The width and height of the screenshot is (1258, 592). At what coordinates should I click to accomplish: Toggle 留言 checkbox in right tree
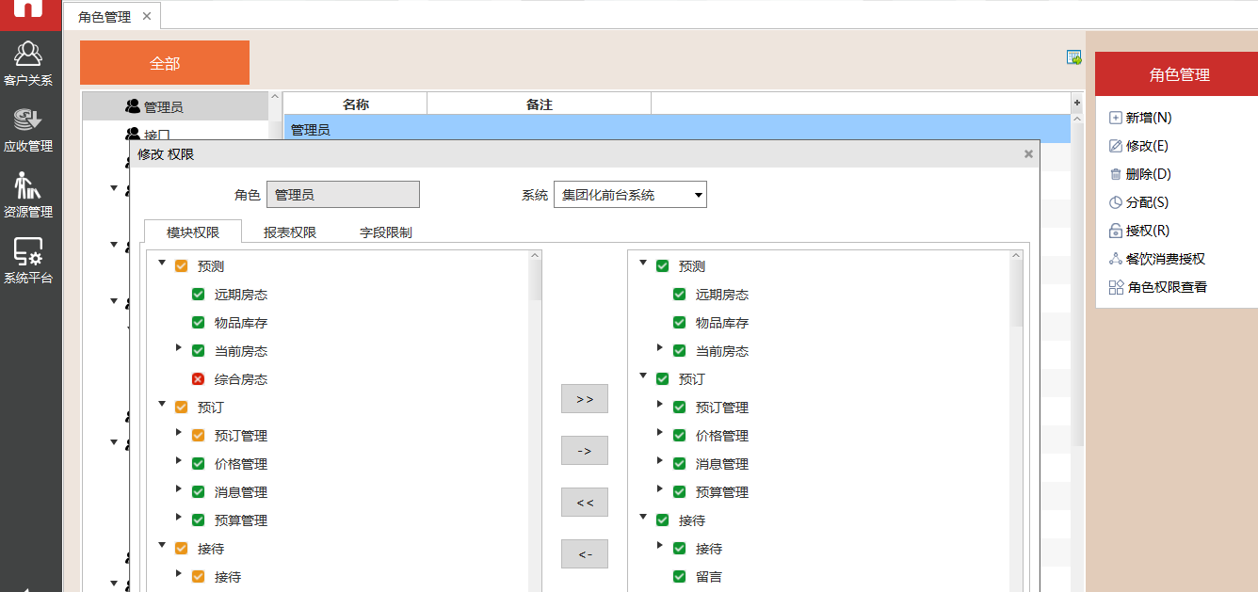click(679, 577)
